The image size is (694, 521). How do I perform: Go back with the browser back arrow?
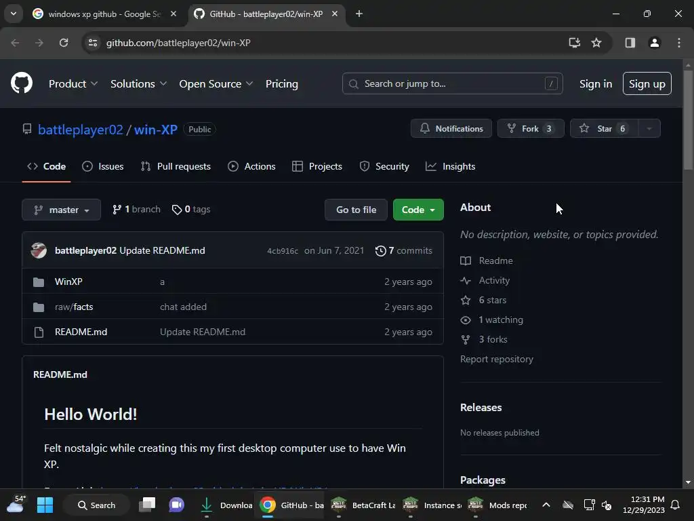[x=15, y=43]
